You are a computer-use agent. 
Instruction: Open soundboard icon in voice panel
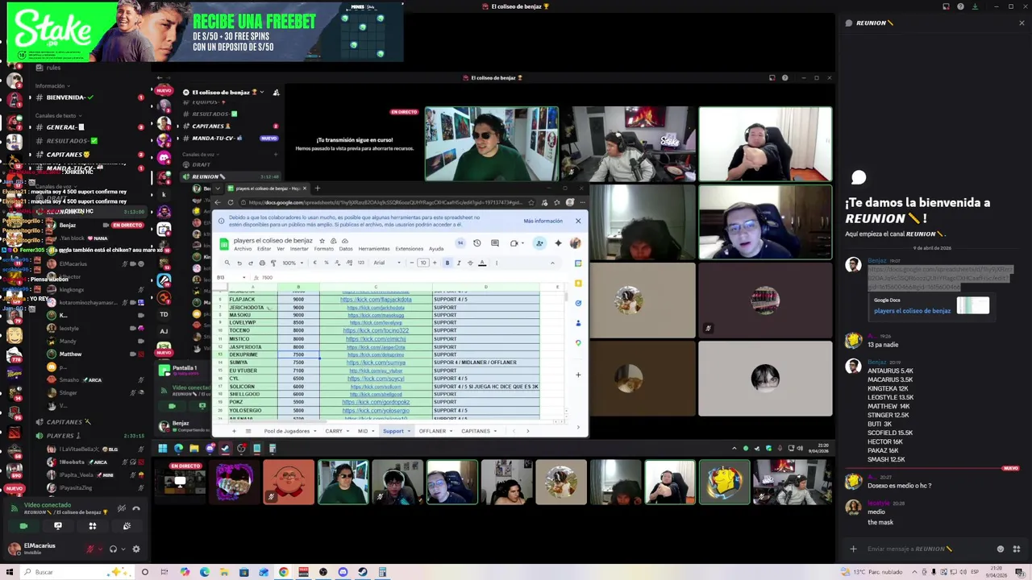click(x=127, y=526)
